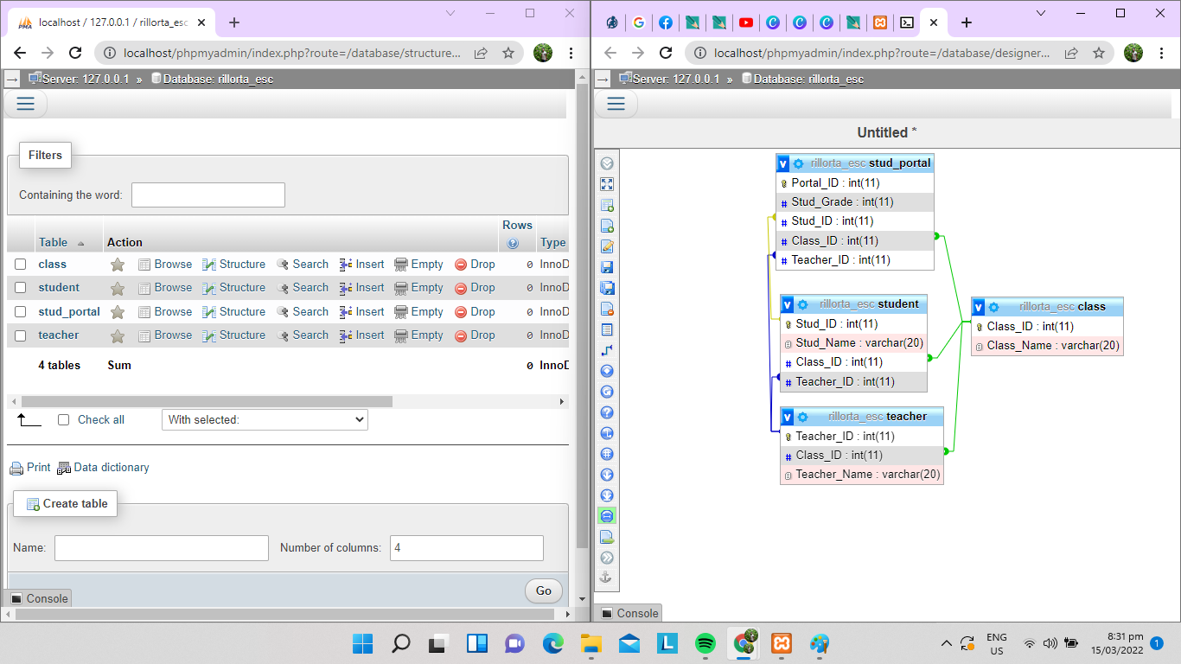Click the Print link
Viewport: 1181px width, 664px height.
[30, 468]
